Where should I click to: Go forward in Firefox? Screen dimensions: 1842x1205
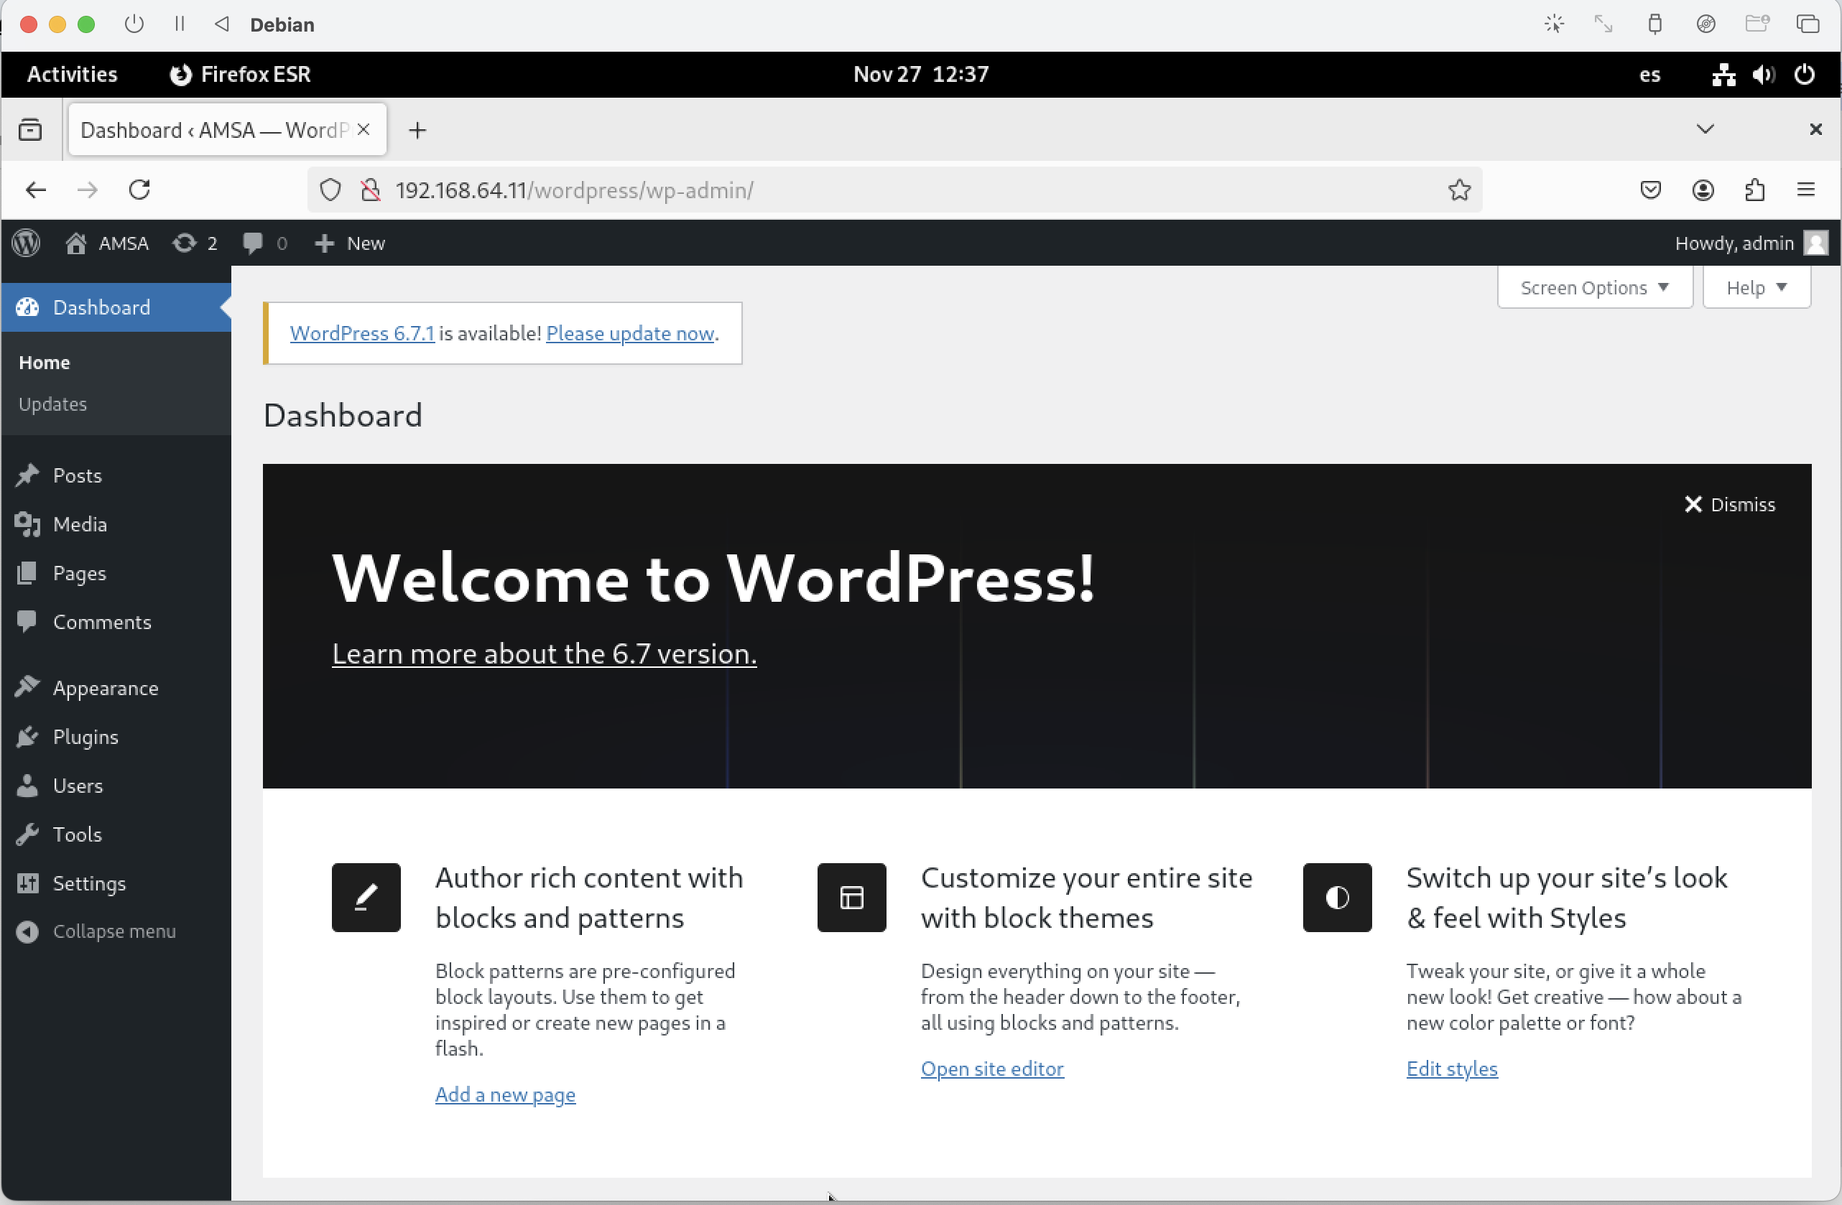point(88,190)
